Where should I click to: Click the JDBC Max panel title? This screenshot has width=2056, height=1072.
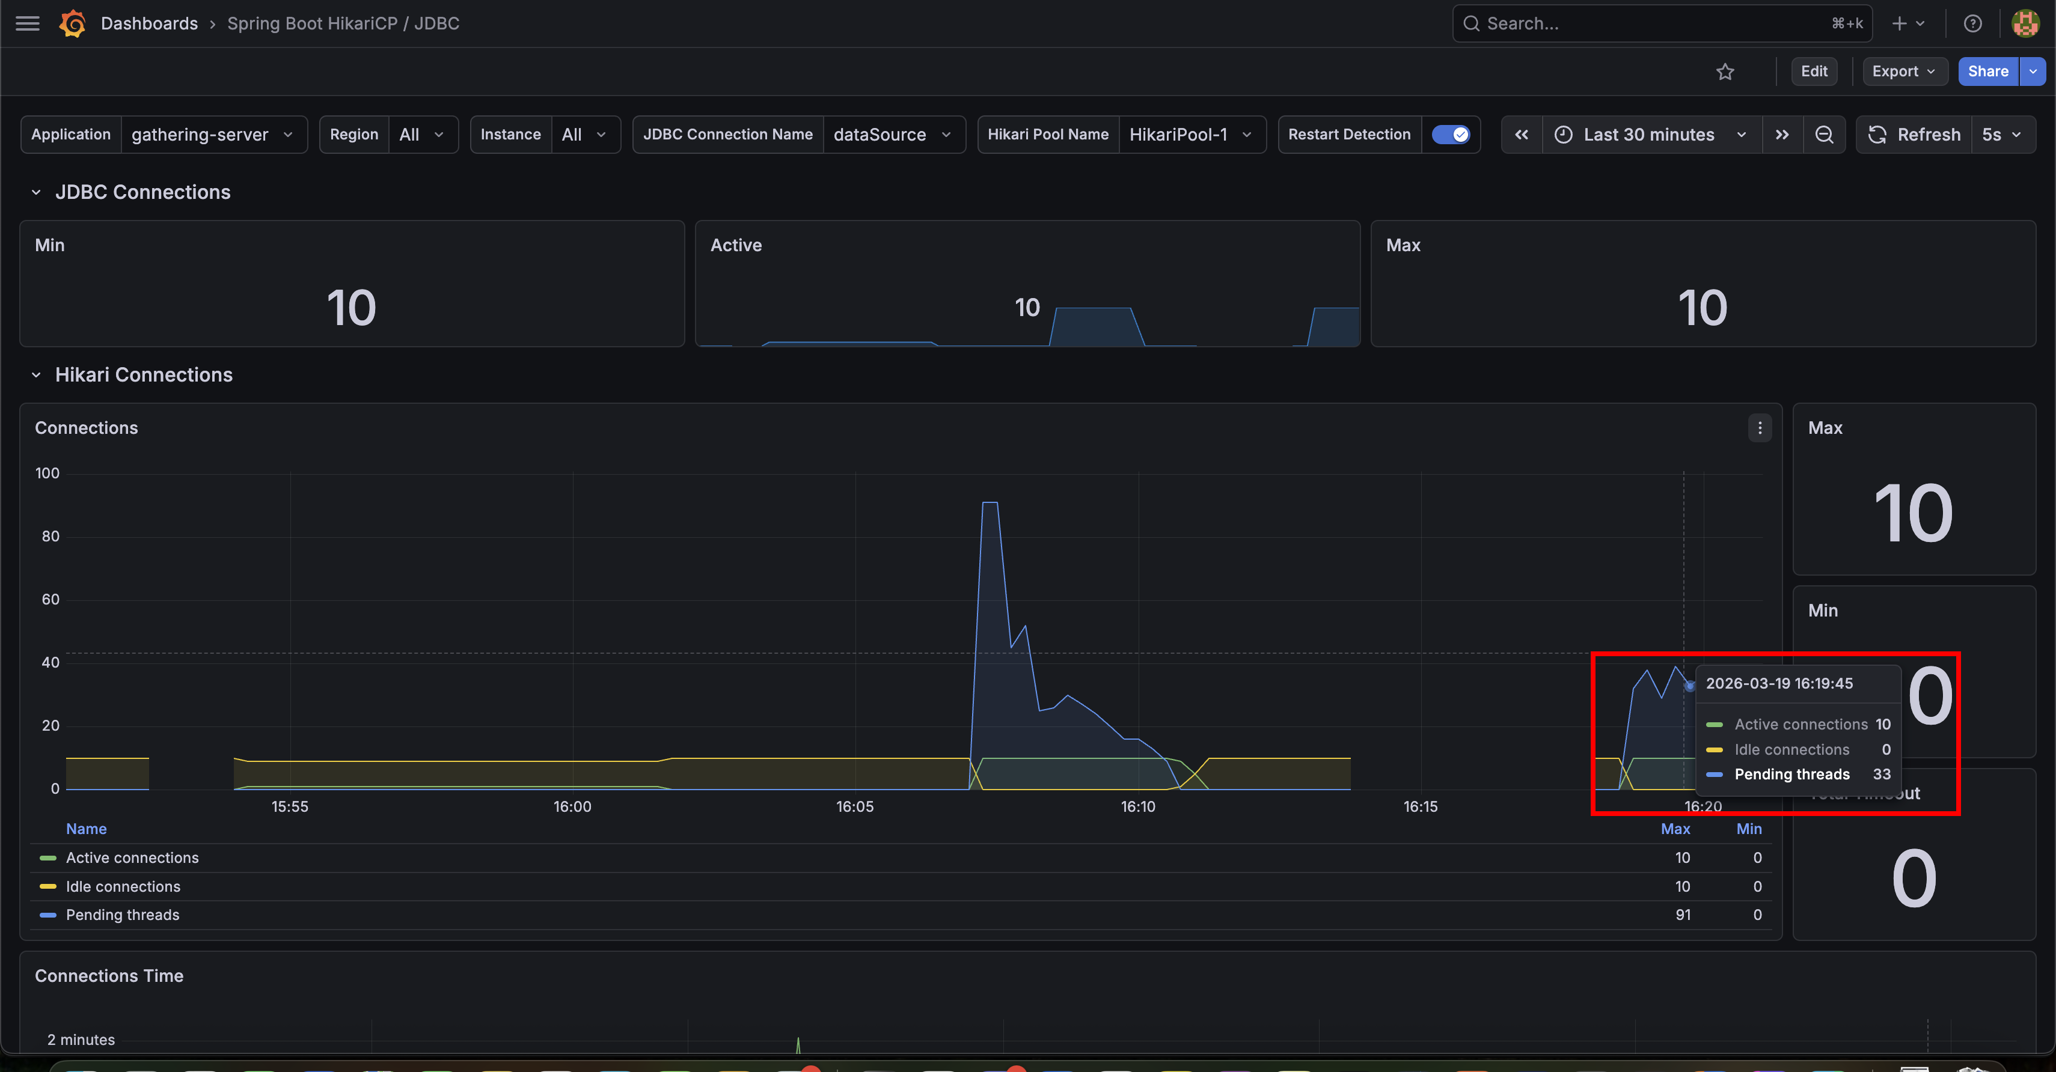[1403, 245]
